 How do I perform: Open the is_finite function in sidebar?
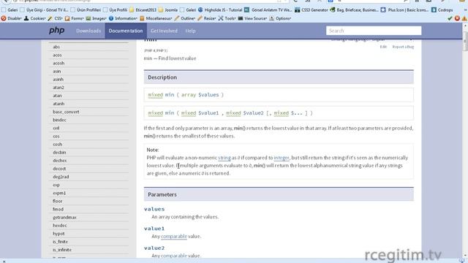point(60,242)
